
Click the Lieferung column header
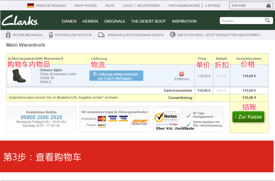[99, 59]
